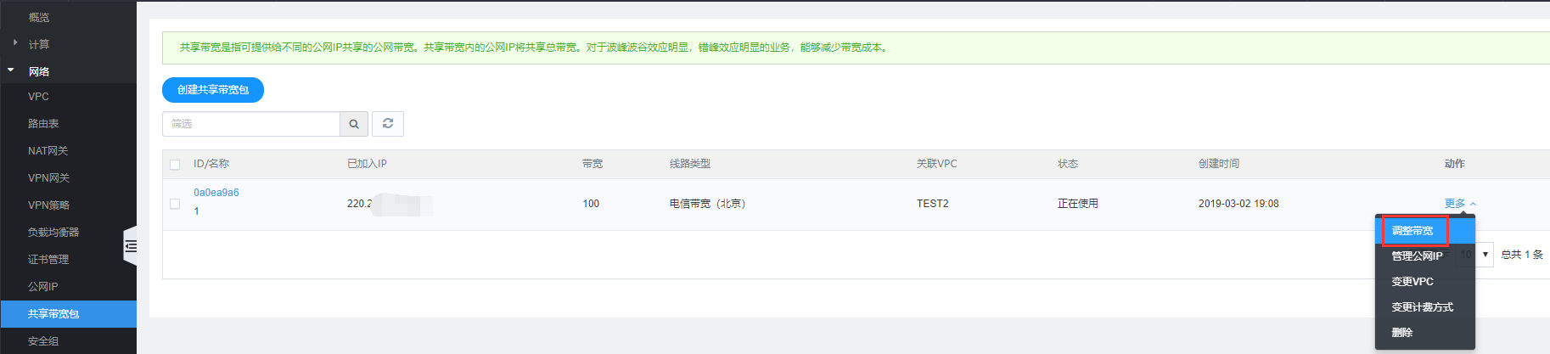1550x354 pixels.
Task: Choose 调整带宽 from the menu
Action: pyautogui.click(x=1425, y=231)
